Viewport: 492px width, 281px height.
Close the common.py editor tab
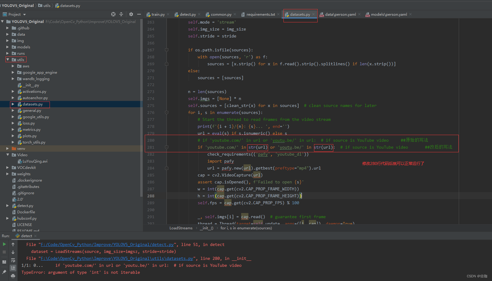pyautogui.click(x=235, y=14)
